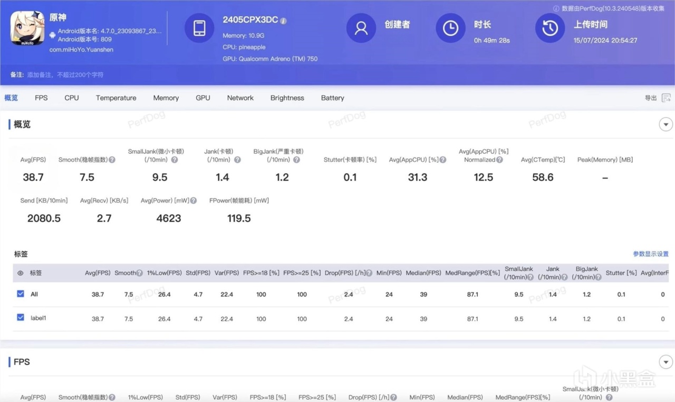The height and width of the screenshot is (402, 675).
Task: Select the Brightness tab
Action: (x=287, y=98)
